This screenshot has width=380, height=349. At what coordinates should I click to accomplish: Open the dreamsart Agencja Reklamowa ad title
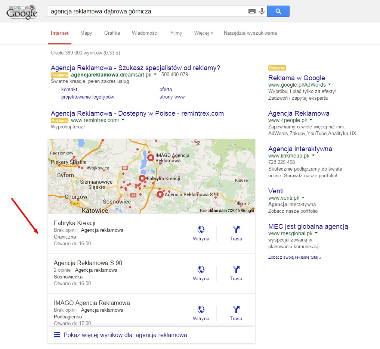coord(135,68)
